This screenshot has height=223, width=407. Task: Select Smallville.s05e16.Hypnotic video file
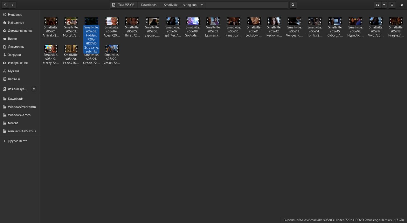pyautogui.click(x=355, y=27)
